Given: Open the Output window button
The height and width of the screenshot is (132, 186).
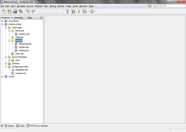Looking at the screenshot, I should tap(9, 126).
